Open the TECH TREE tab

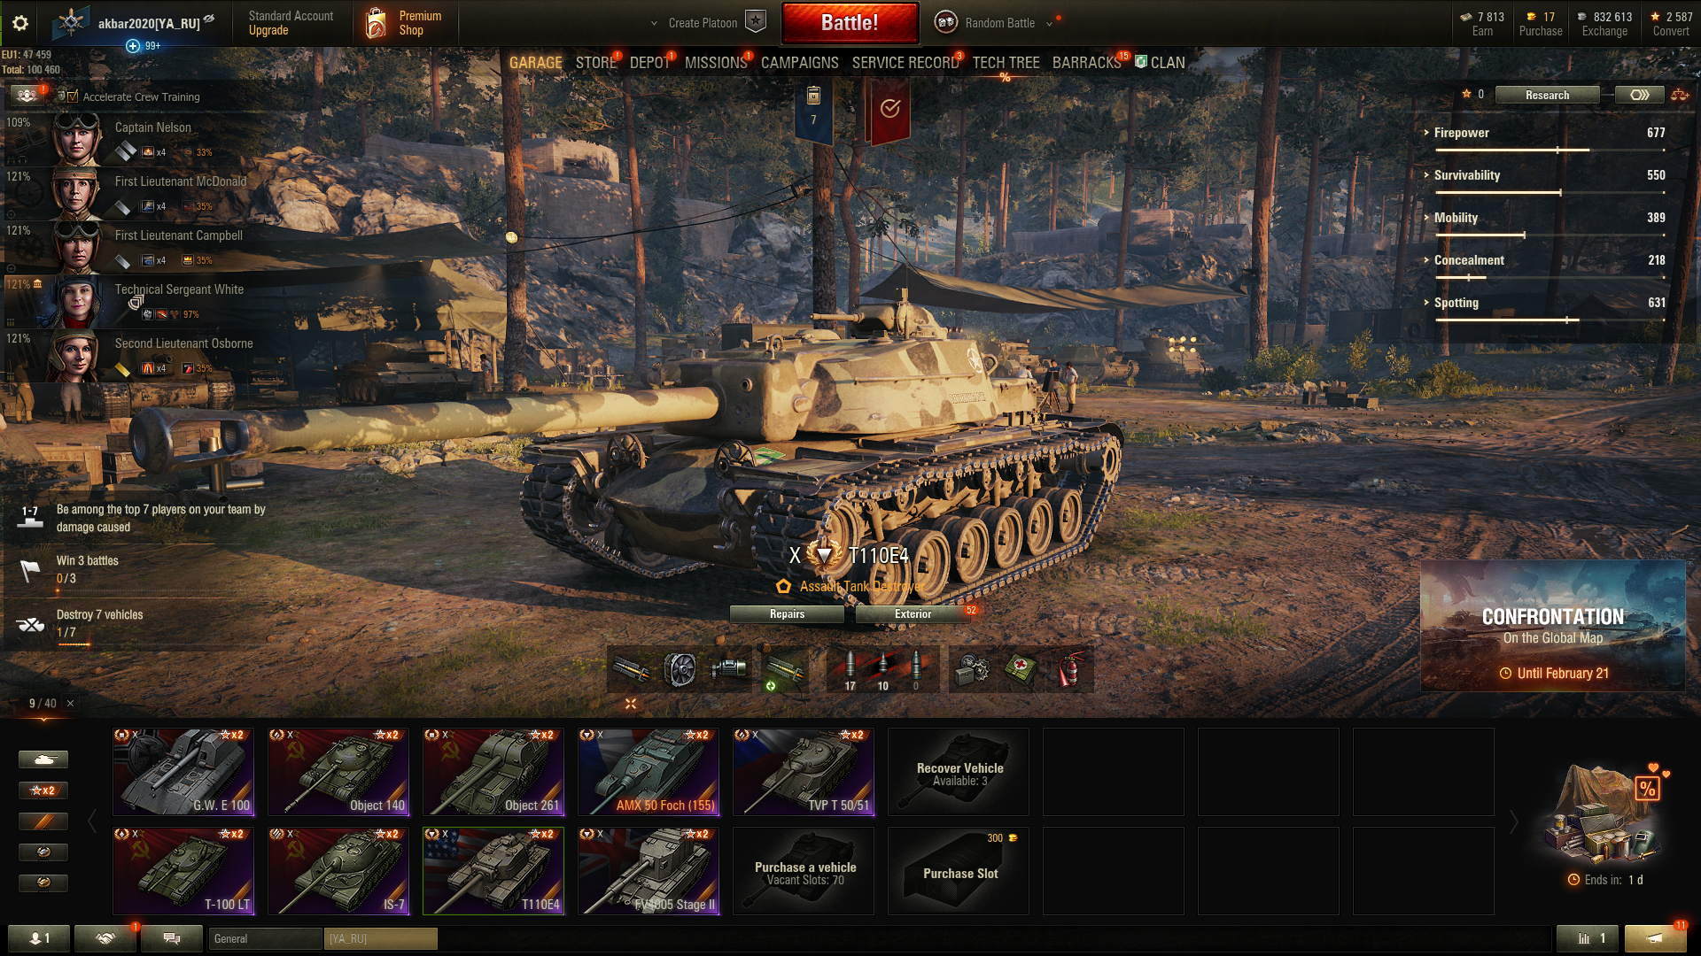pos(1006,63)
